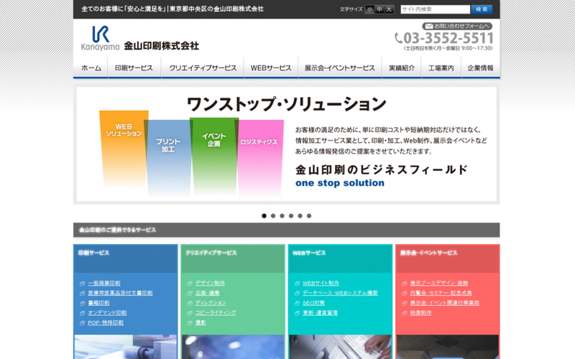Click the envelope icon on the お問い合わせフォームへ button
The height and width of the screenshot is (359, 575).
(428, 27)
